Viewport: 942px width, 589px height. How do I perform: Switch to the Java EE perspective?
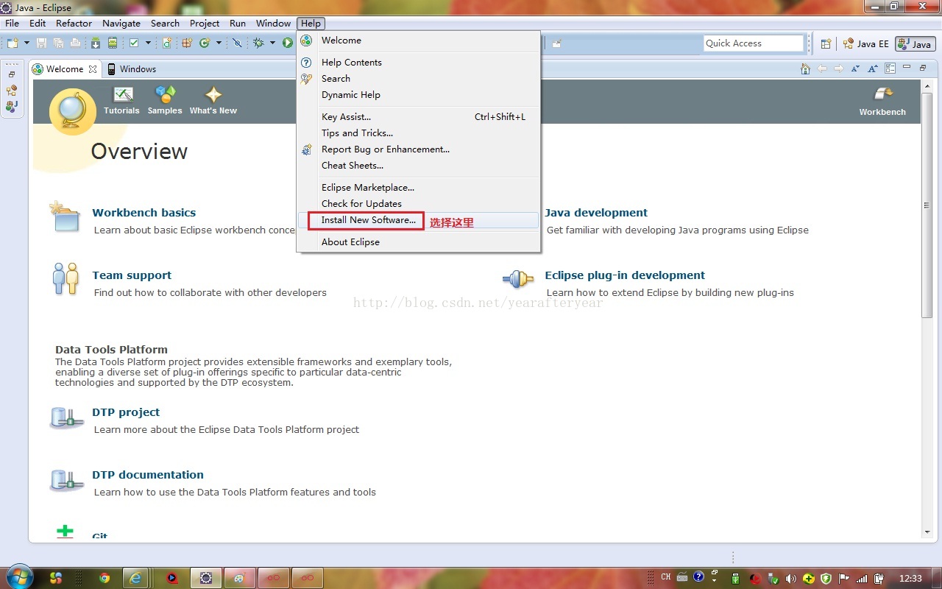point(865,44)
